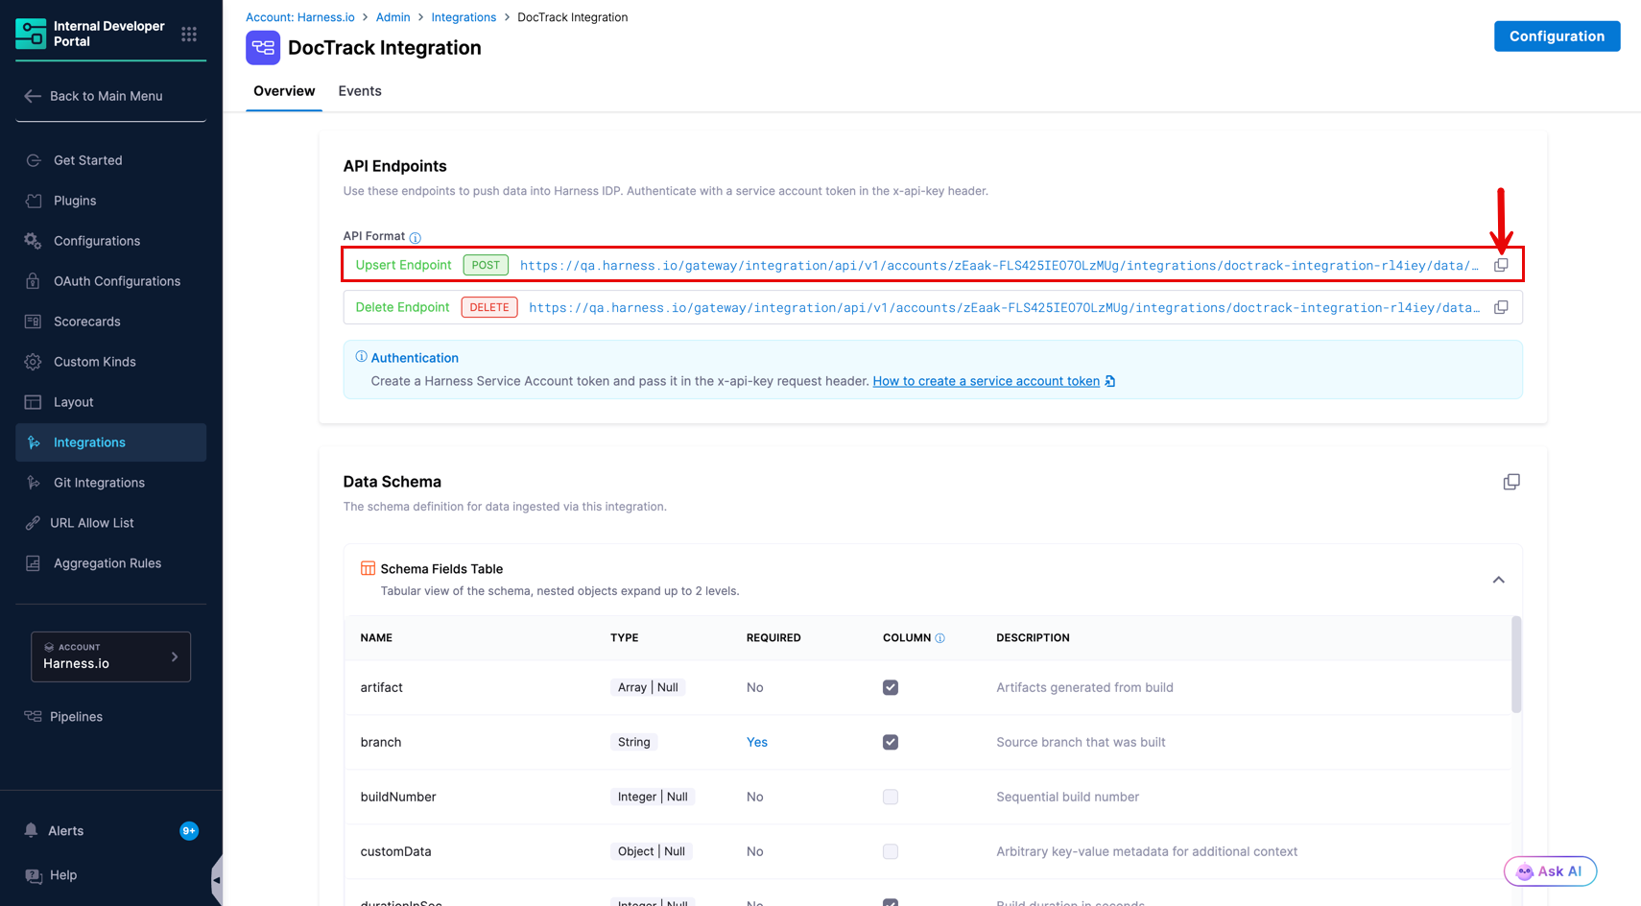Click the Layout icon in sidebar
Screen dimensions: 1641x906
tap(33, 402)
